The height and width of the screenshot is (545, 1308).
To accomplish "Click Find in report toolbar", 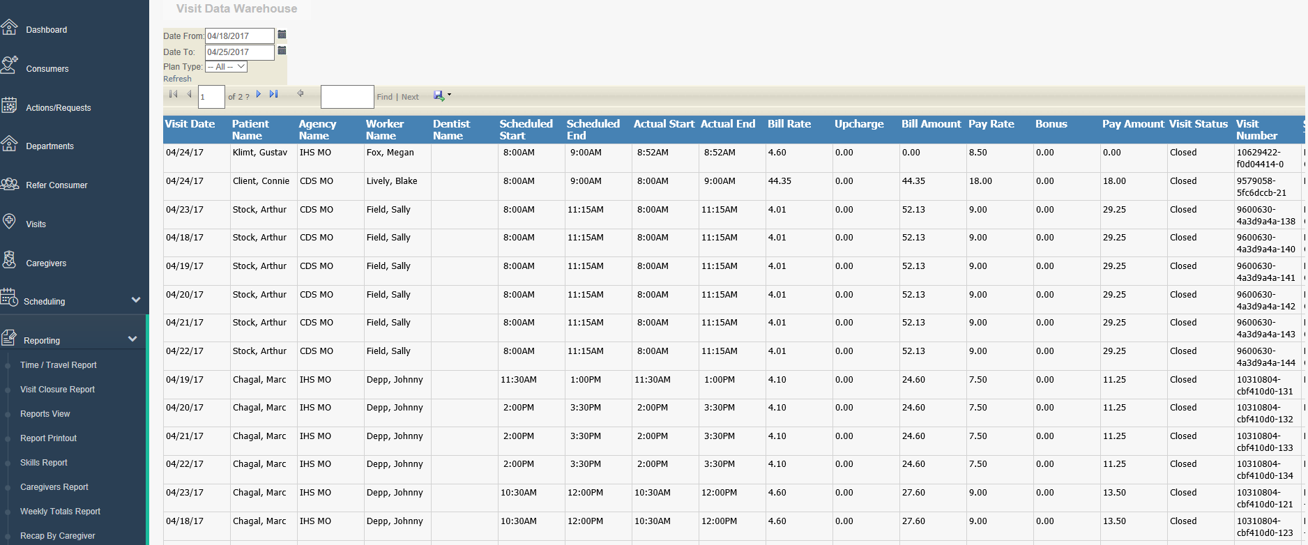I will pos(385,97).
